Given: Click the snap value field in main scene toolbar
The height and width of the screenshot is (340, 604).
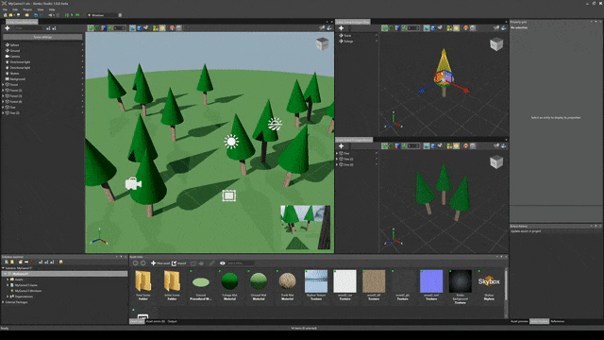Looking at the screenshot, I should click(119, 28).
